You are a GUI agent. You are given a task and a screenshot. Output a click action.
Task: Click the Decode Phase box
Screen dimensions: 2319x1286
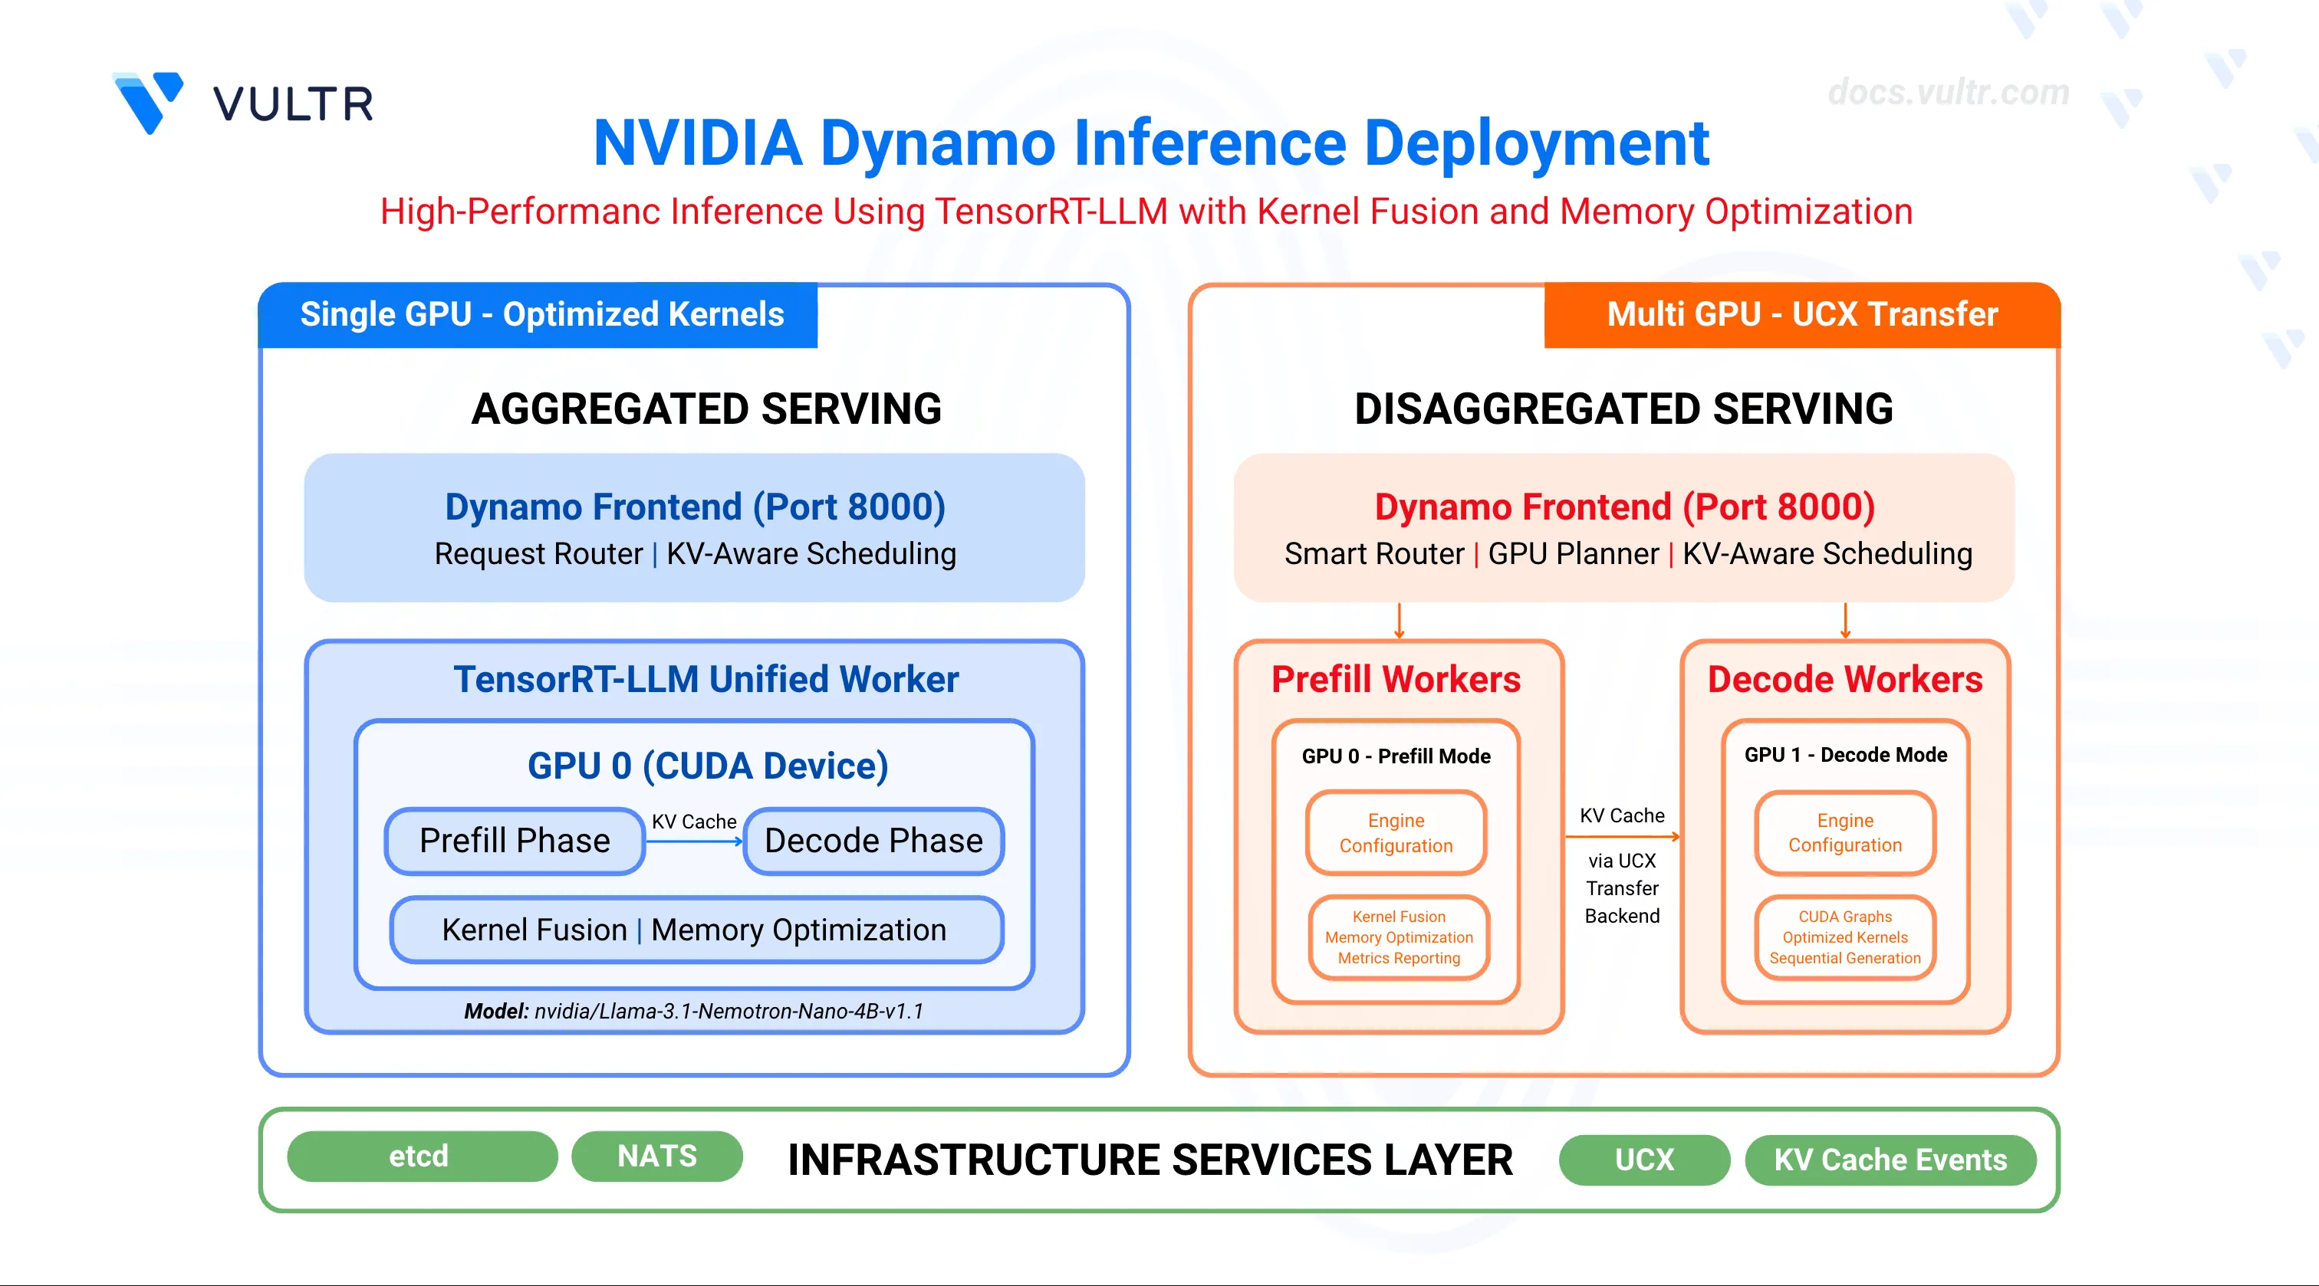pos(873,841)
